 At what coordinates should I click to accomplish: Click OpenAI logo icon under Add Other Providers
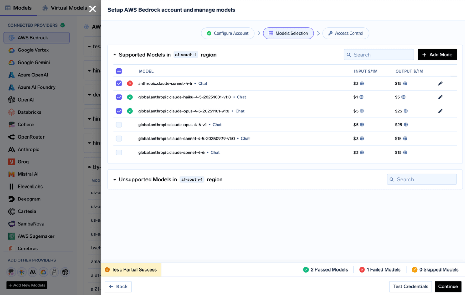65,272
